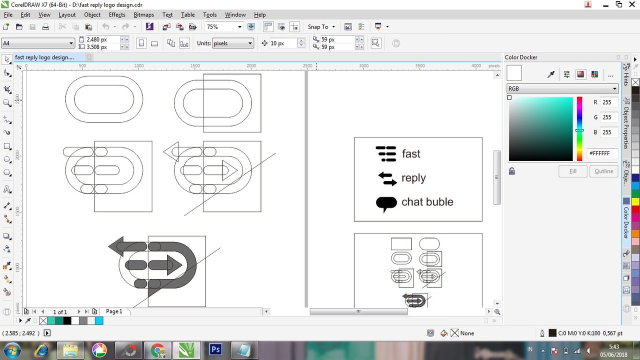Click the cyan swatch in the document palette
Screen dimensions: 640x360
click(x=99, y=321)
